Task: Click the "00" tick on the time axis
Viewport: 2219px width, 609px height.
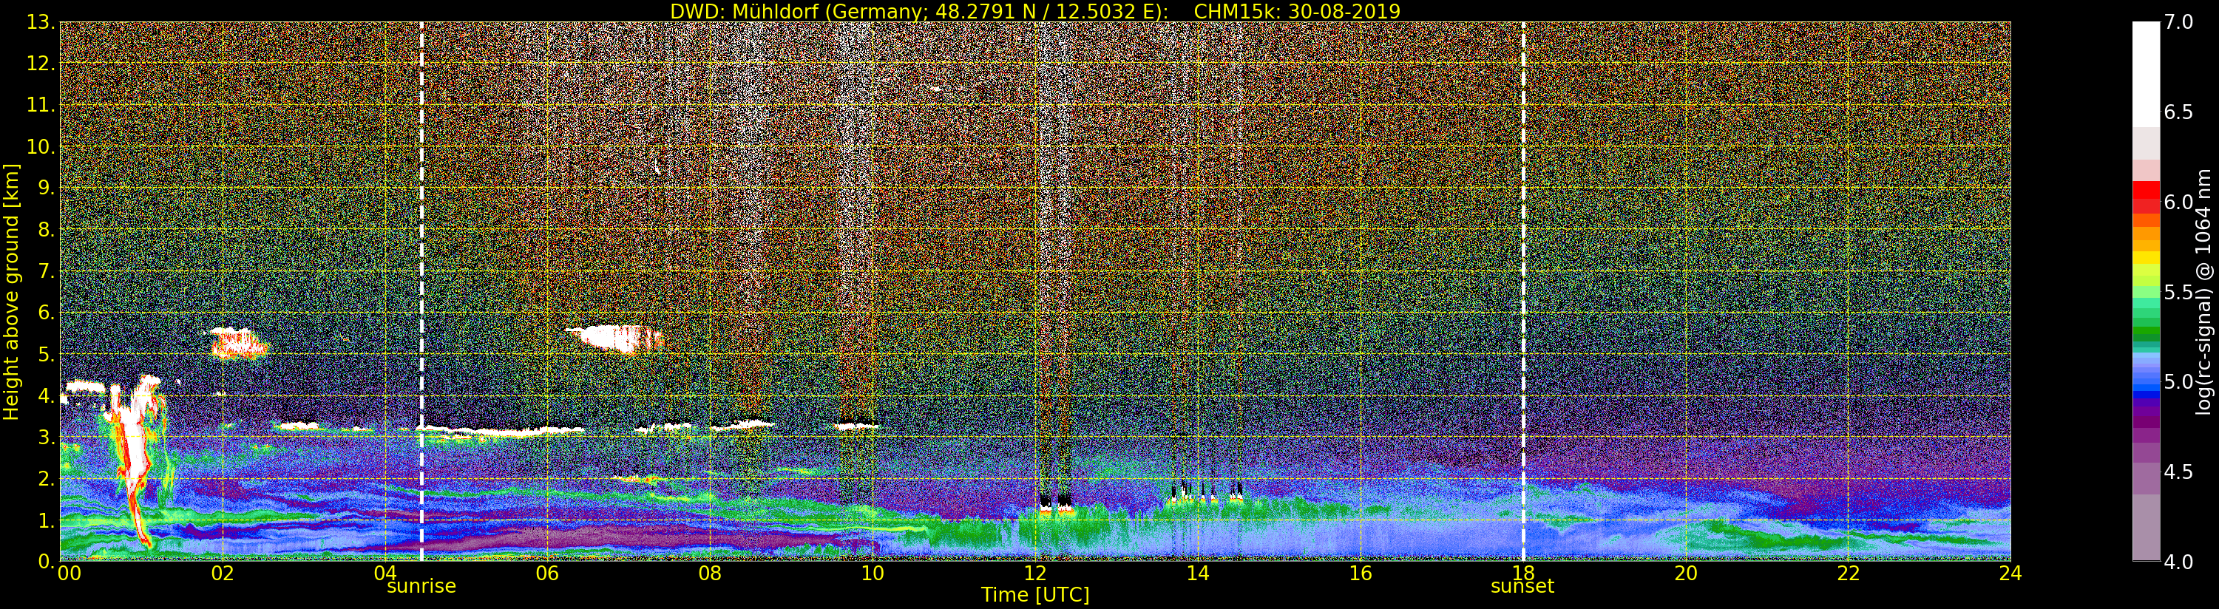Action: (69, 574)
